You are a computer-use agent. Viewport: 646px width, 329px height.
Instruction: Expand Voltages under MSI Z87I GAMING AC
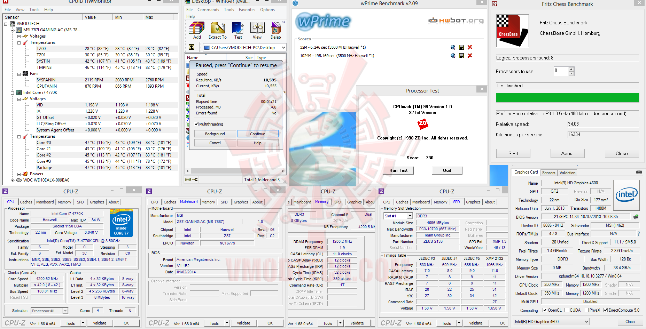[x=19, y=36]
